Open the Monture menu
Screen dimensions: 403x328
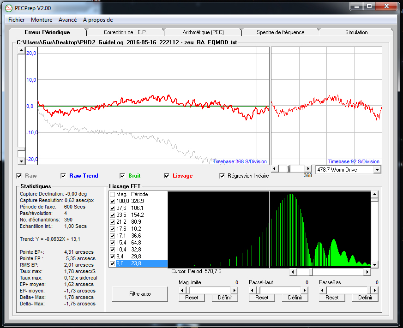42,20
